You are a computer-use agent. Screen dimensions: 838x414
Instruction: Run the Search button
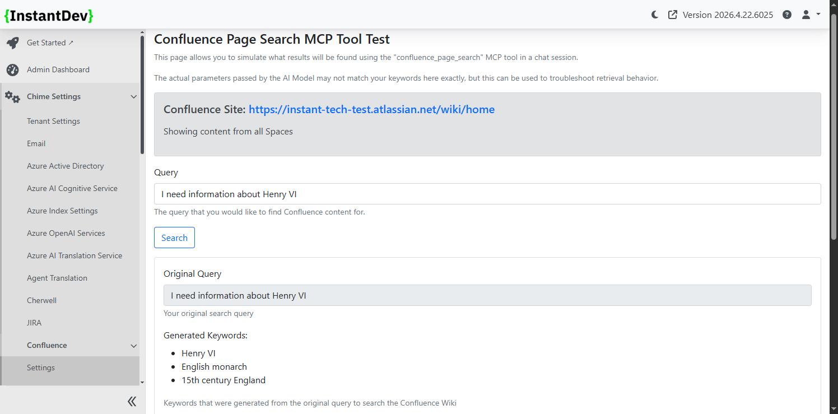(174, 238)
